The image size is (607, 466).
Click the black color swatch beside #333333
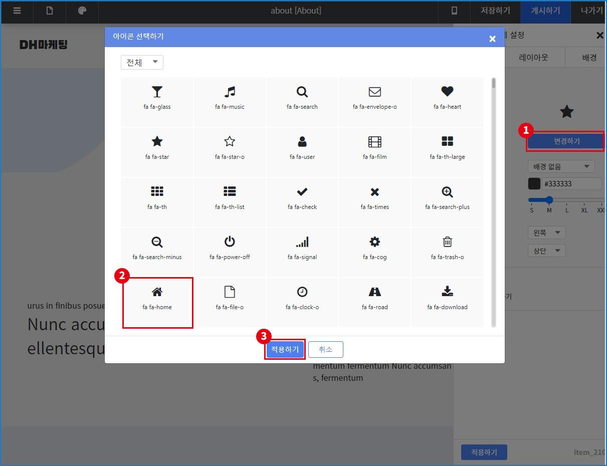534,183
